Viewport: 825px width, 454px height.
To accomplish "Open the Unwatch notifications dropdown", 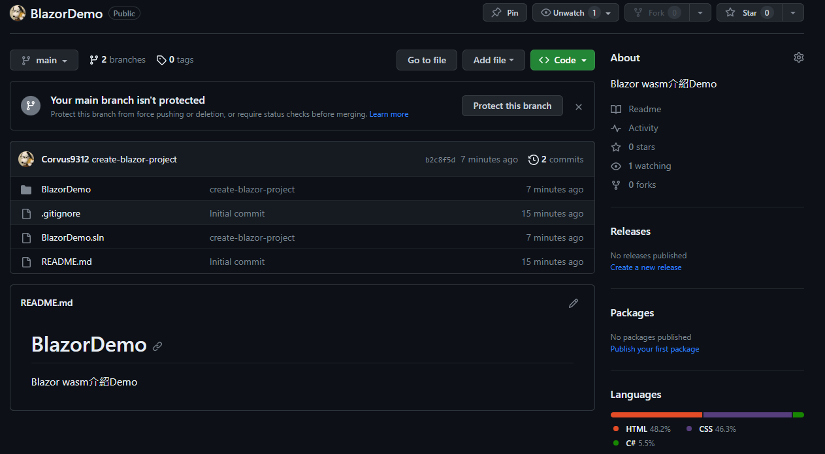I will tap(575, 12).
